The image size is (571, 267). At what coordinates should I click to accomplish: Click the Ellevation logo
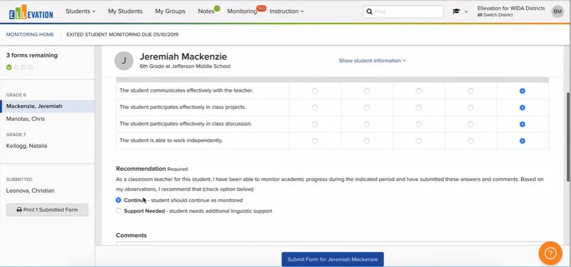pyautogui.click(x=31, y=12)
